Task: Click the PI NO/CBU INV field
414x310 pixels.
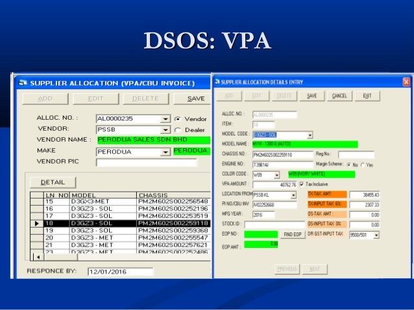Action: pos(274,205)
